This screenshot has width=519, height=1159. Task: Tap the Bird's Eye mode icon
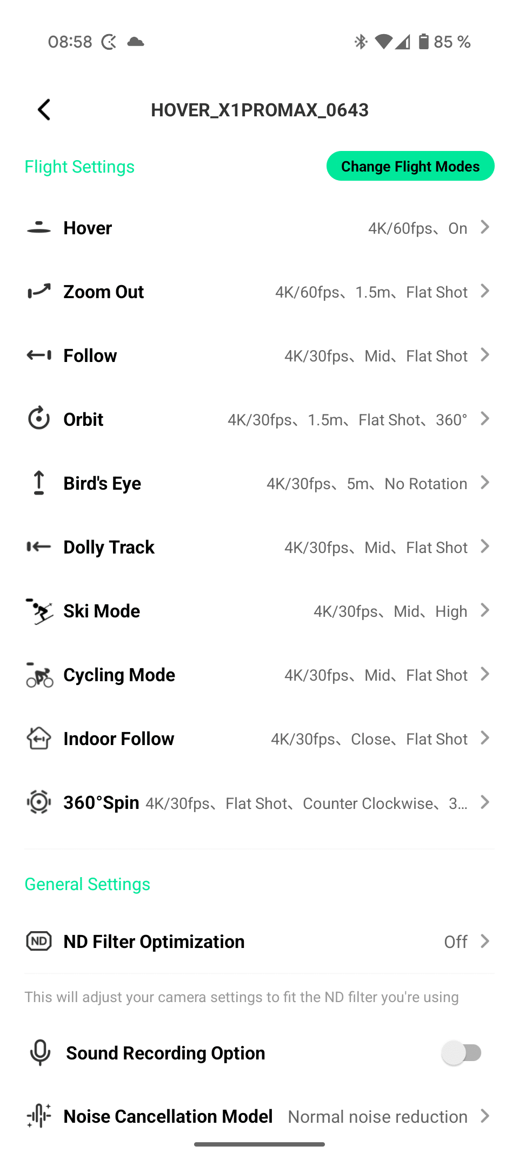[x=39, y=483]
